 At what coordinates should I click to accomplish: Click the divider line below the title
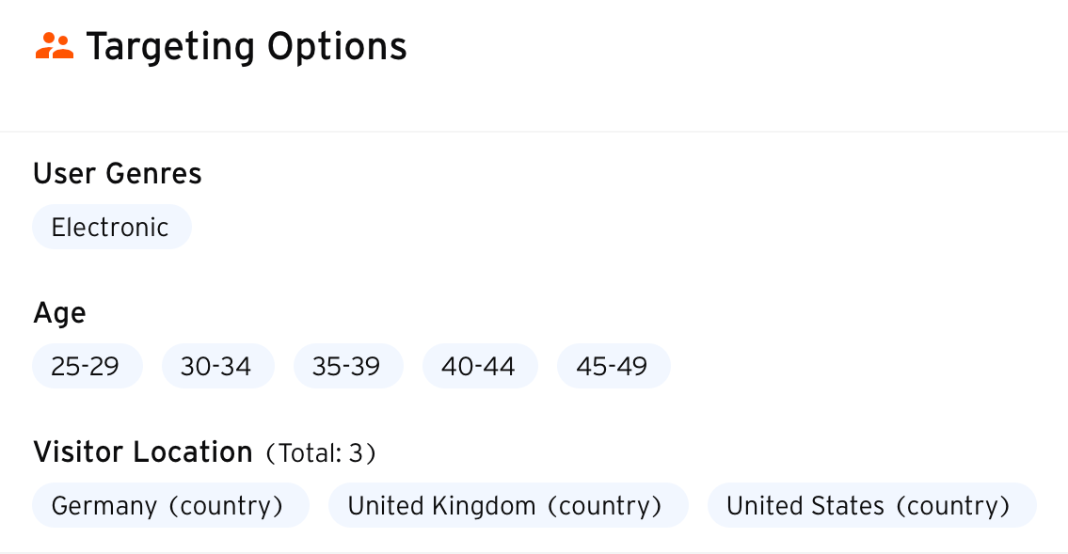(x=534, y=132)
